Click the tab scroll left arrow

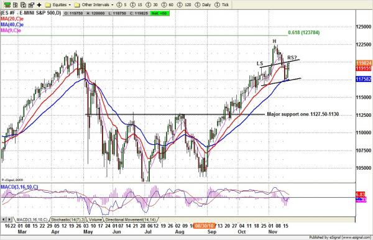click(x=3, y=219)
